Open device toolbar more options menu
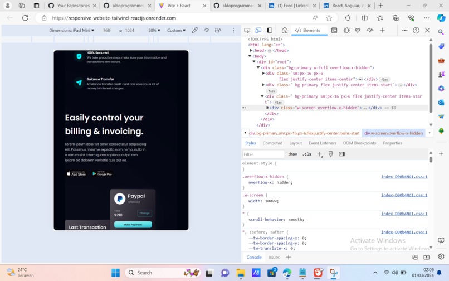 [x=233, y=30]
